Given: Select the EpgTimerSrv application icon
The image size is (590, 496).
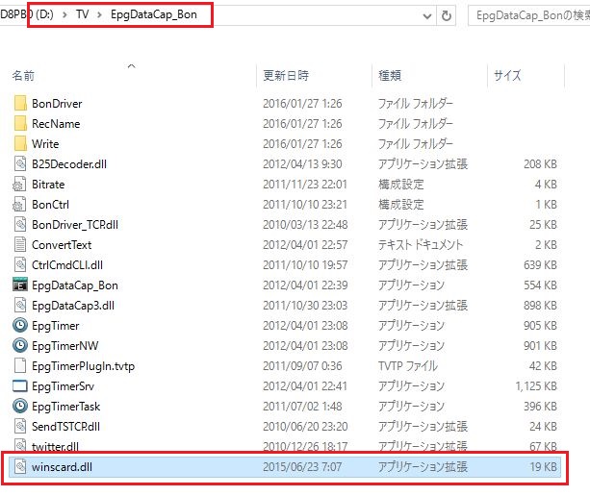Looking at the screenshot, I should coord(20,386).
